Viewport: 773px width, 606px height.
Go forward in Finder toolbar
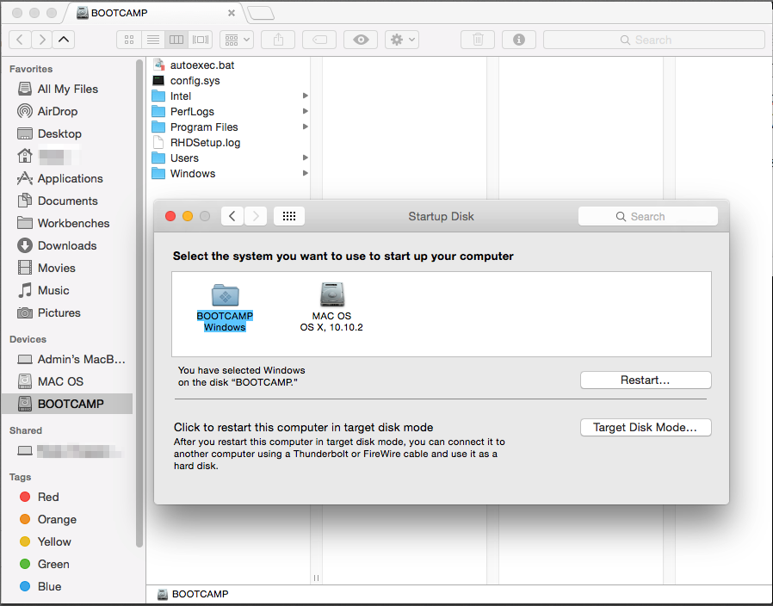[42, 40]
